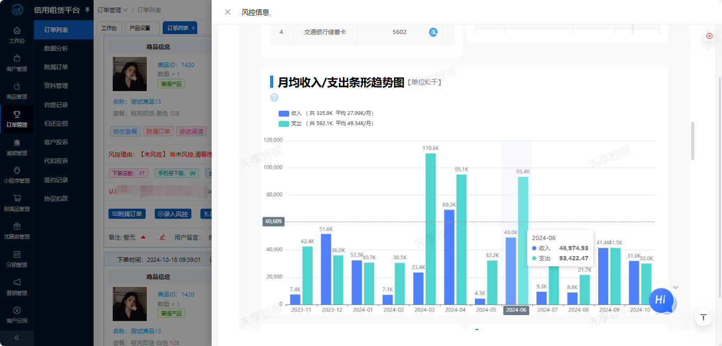
Task: Click the 2024-04 支出 bar labeled 95.1K
Action: (461, 240)
